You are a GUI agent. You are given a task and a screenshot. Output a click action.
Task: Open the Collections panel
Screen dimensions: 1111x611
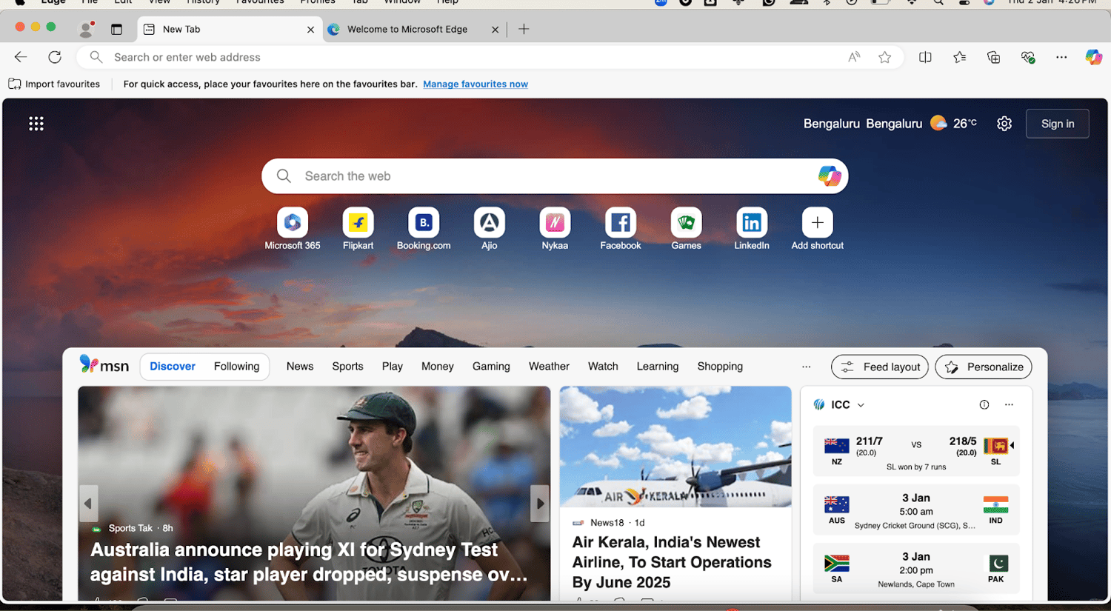click(x=993, y=57)
